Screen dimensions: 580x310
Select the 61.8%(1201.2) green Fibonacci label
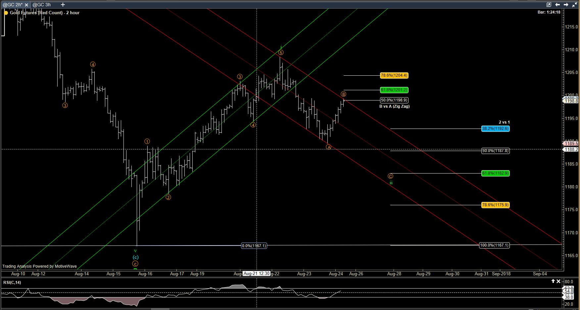tap(394, 90)
